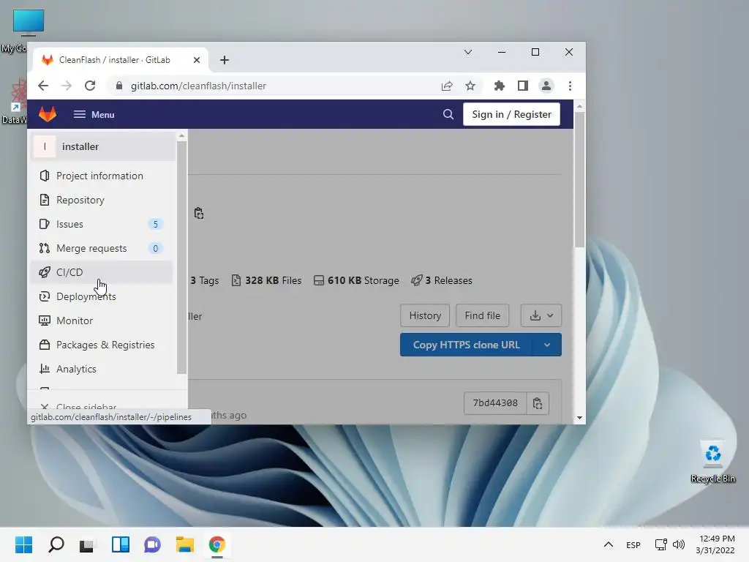Open the 3 Tags link

[205, 280]
